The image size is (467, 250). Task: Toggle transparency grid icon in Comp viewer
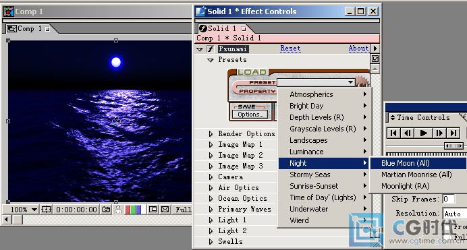pos(165,210)
